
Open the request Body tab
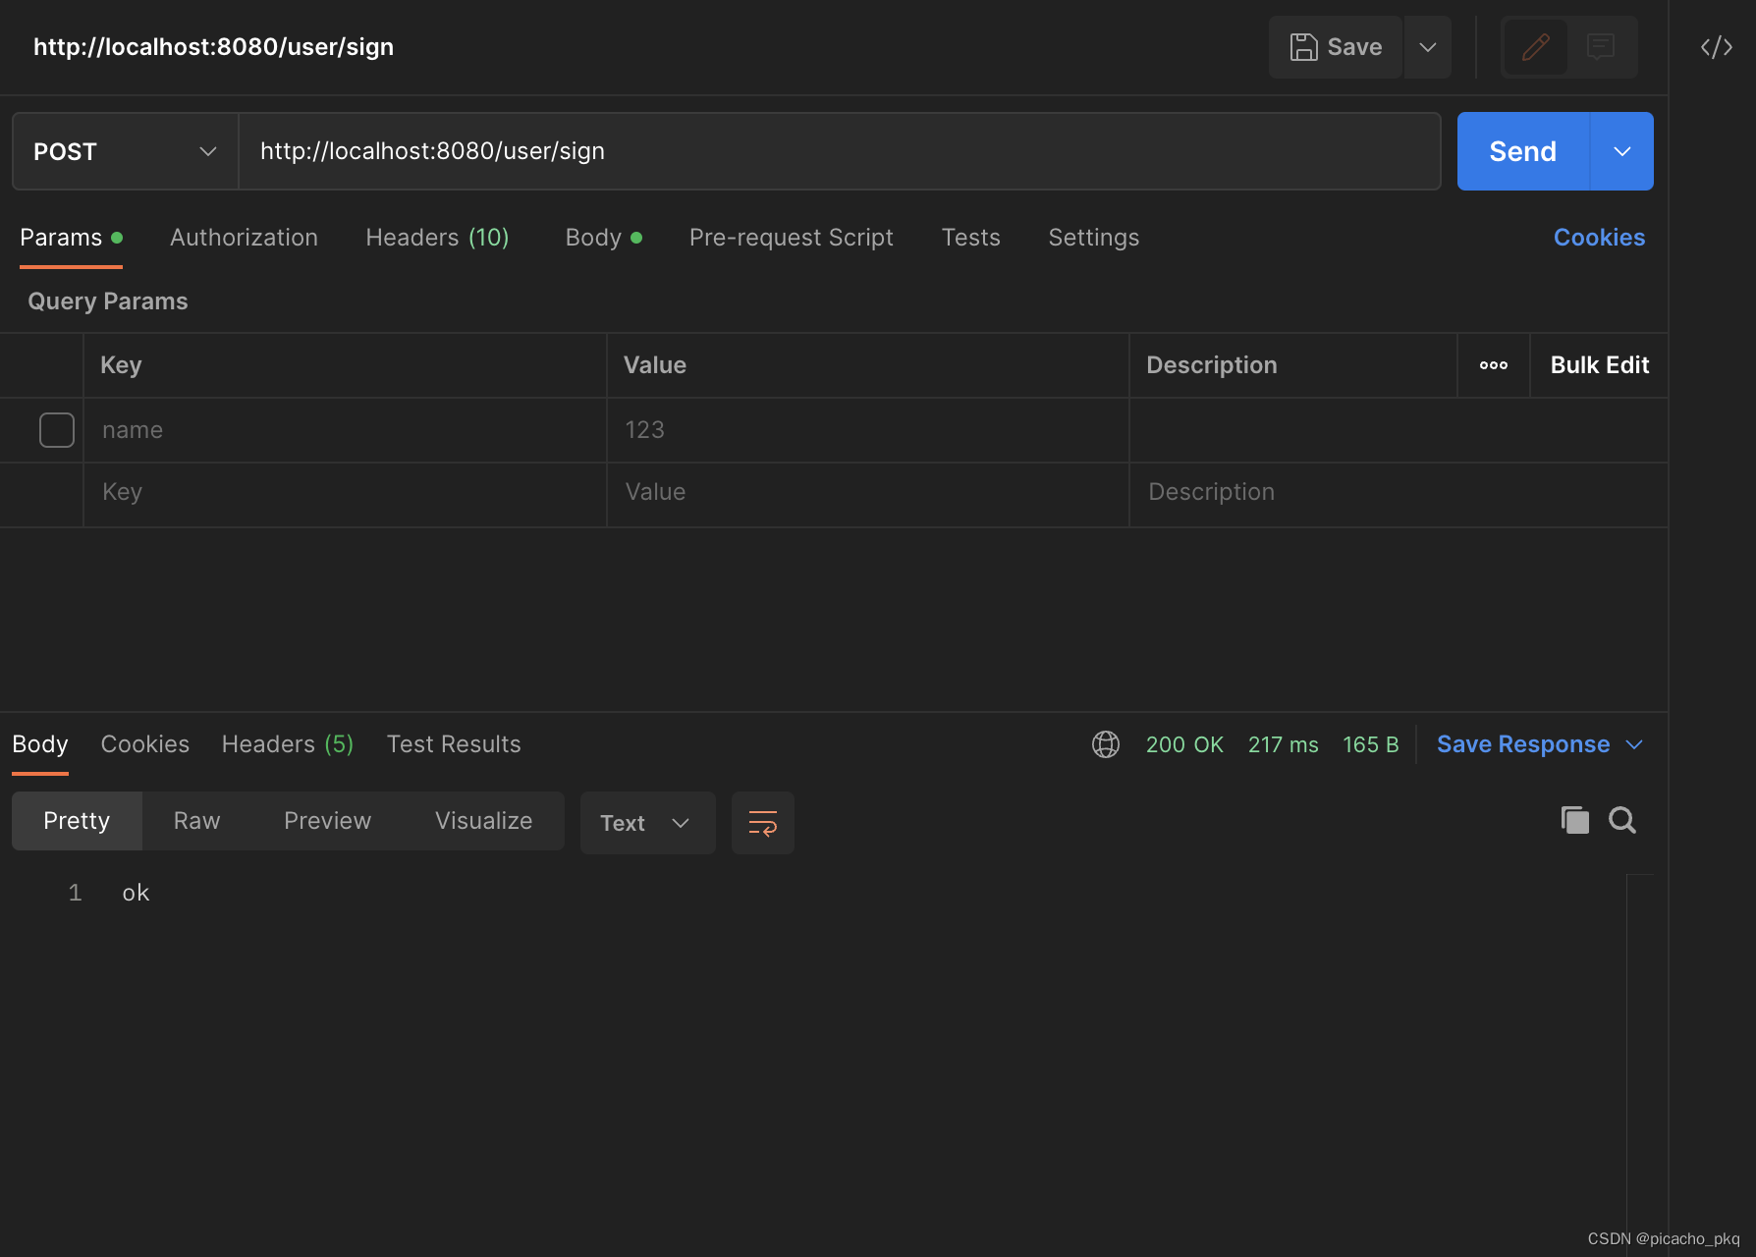pos(603,238)
